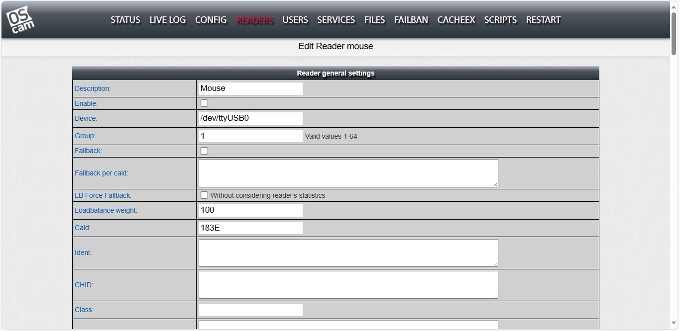
Task: Grab the Ident text area resize handle
Action: coord(495,264)
